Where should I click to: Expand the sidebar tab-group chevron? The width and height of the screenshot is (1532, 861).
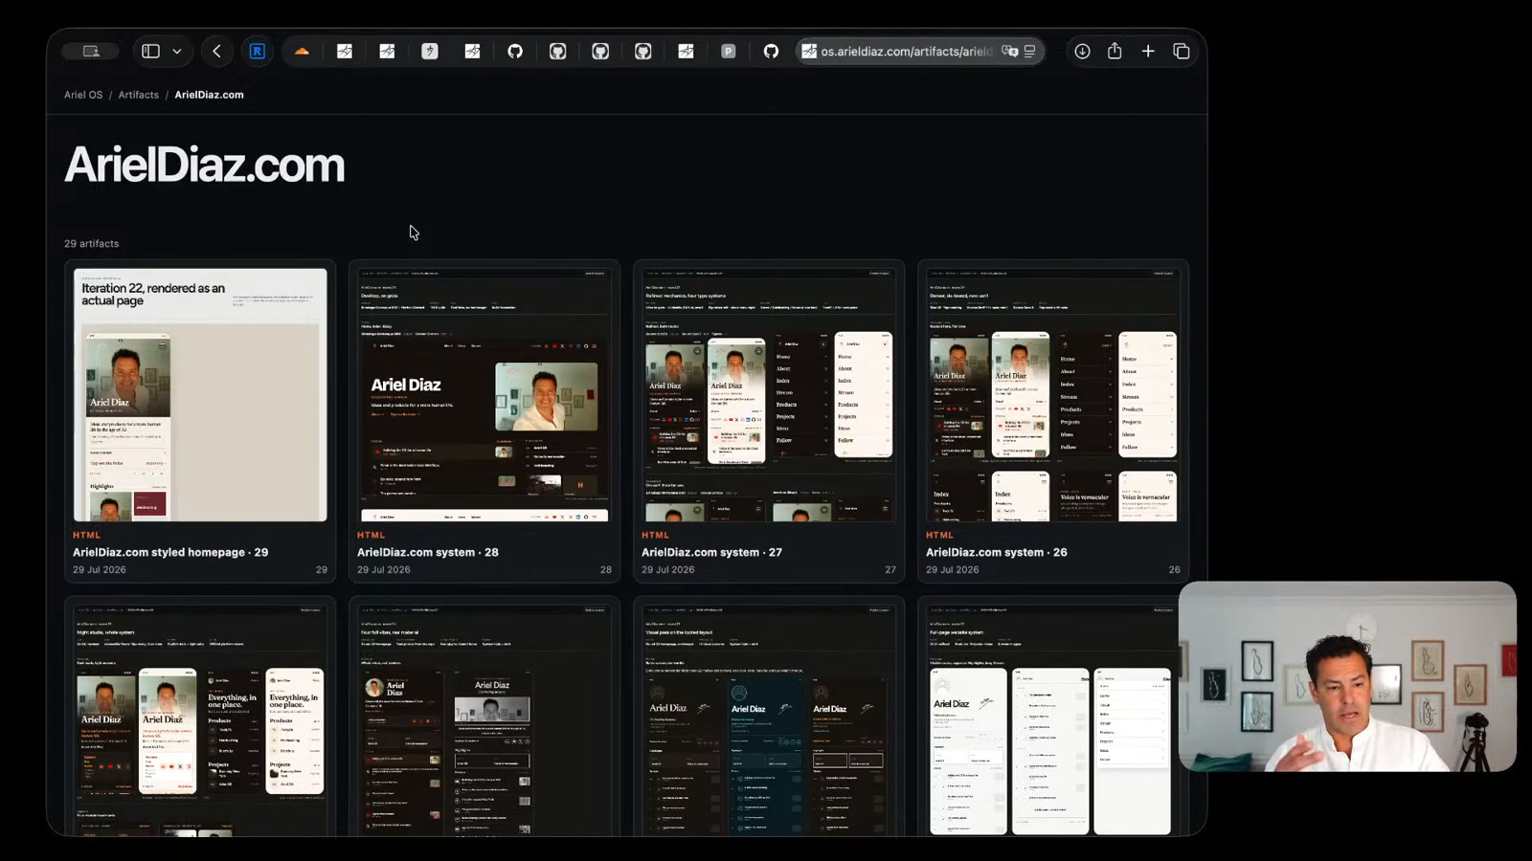(x=177, y=52)
